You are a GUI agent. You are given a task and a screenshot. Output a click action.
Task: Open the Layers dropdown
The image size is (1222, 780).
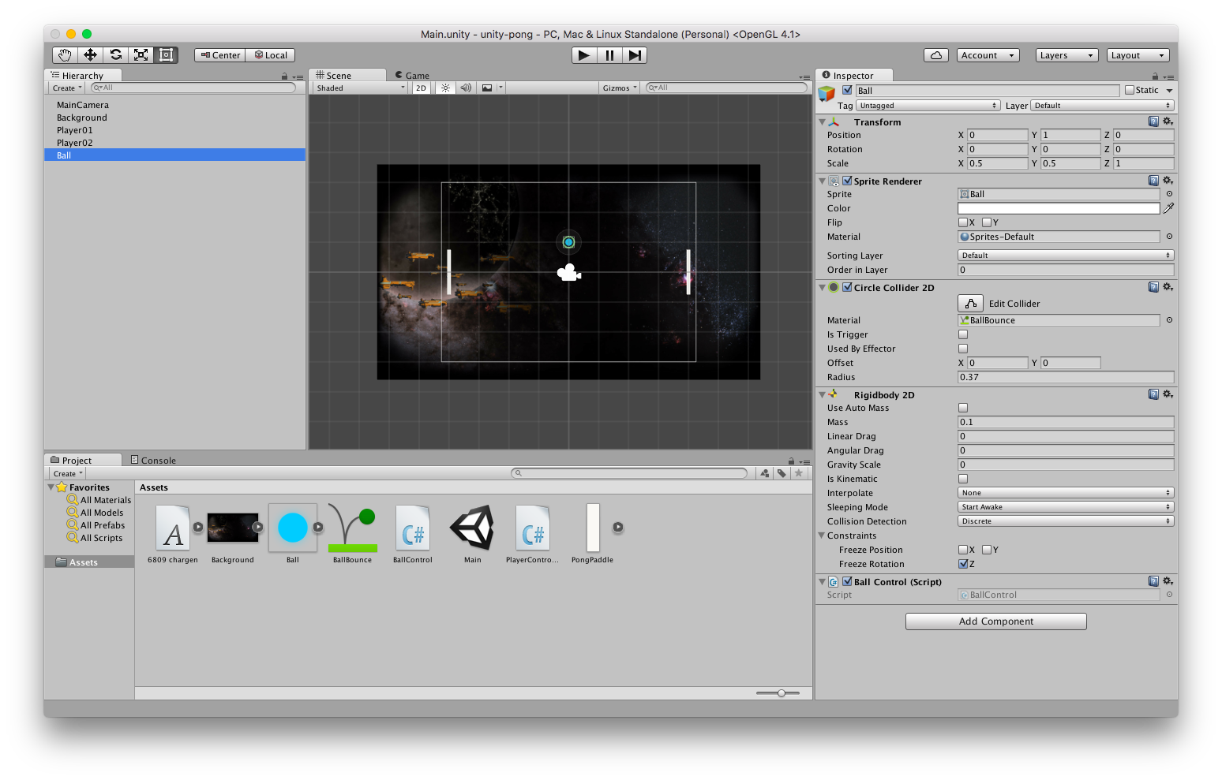point(1066,55)
